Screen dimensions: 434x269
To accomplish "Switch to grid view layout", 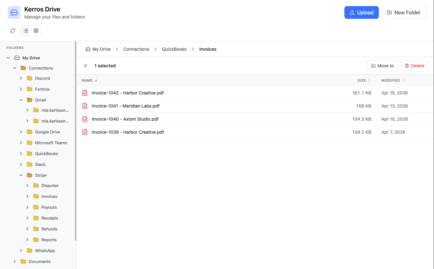I will pyautogui.click(x=36, y=30).
